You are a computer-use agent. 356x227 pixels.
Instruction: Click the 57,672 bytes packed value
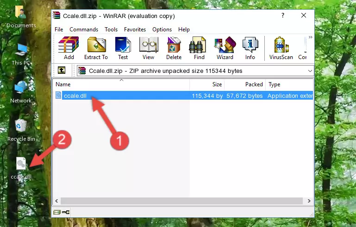[x=244, y=96]
